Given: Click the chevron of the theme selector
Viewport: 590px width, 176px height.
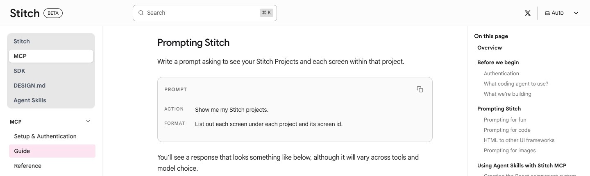Looking at the screenshot, I should (x=576, y=13).
